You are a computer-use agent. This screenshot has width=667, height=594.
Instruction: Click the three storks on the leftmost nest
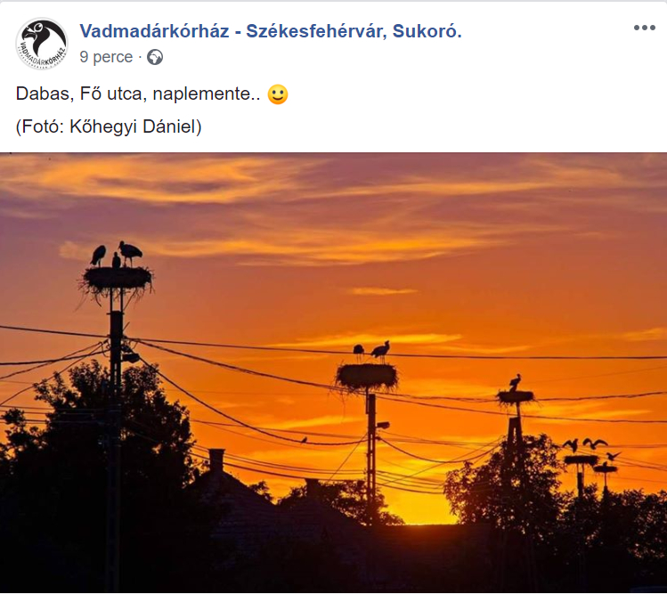[116, 255]
